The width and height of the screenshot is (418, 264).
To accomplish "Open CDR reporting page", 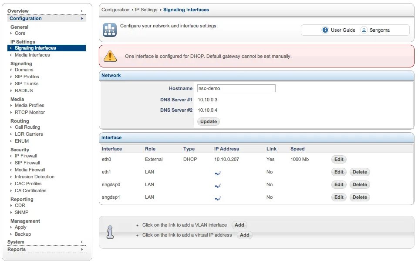I will coord(20,205).
